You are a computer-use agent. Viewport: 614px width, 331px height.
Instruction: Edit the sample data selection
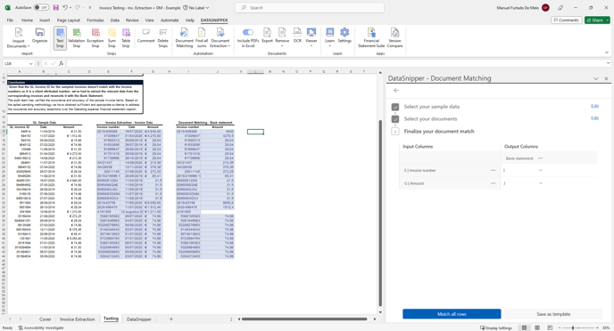[594, 106]
